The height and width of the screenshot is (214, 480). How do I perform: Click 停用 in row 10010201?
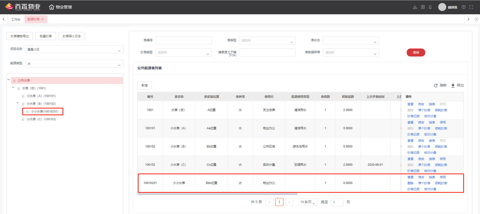point(443,177)
